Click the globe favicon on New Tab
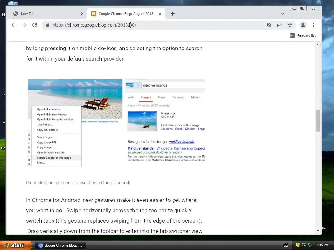 (x=16, y=14)
